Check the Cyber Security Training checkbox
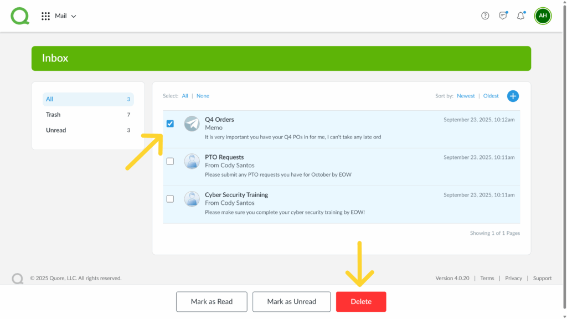The width and height of the screenshot is (567, 319). coord(170,199)
